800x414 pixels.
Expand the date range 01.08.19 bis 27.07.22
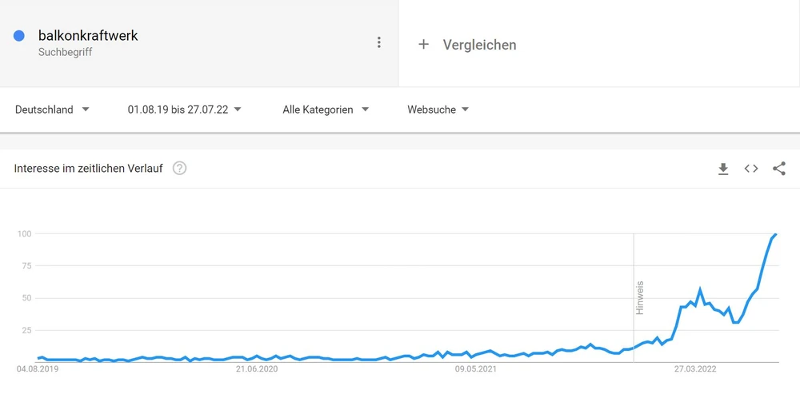pos(184,109)
